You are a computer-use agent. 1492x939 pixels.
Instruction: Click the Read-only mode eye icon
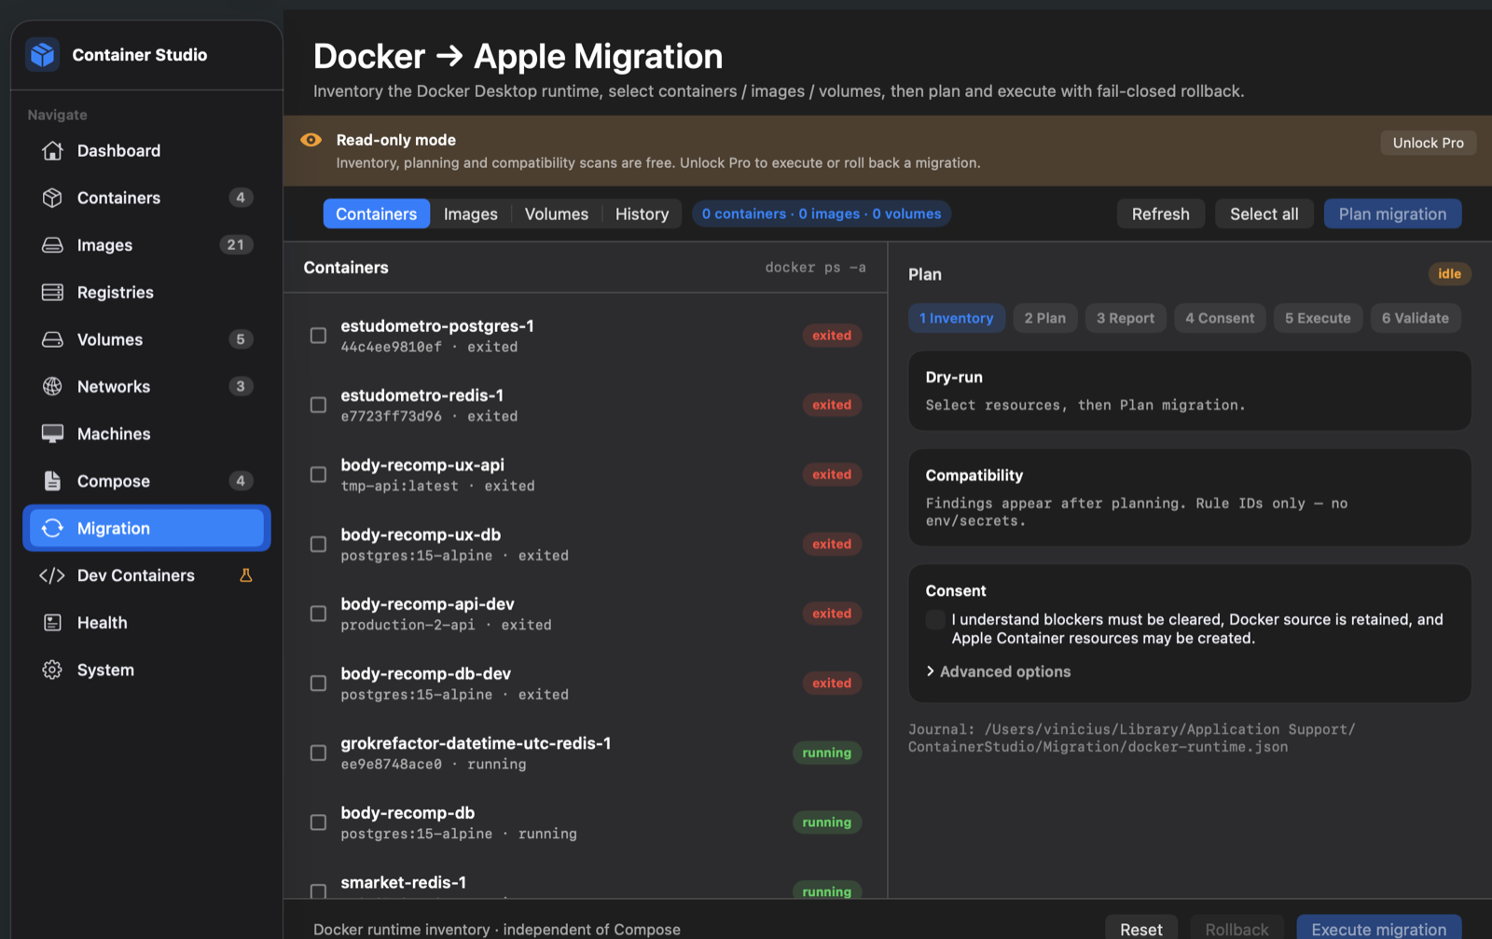pyautogui.click(x=311, y=140)
